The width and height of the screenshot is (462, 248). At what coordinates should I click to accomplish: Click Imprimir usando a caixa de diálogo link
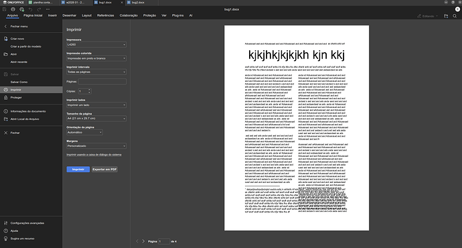[94, 155]
